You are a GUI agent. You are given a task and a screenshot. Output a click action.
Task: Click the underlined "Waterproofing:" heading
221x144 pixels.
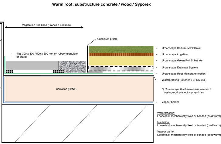tap(166, 113)
